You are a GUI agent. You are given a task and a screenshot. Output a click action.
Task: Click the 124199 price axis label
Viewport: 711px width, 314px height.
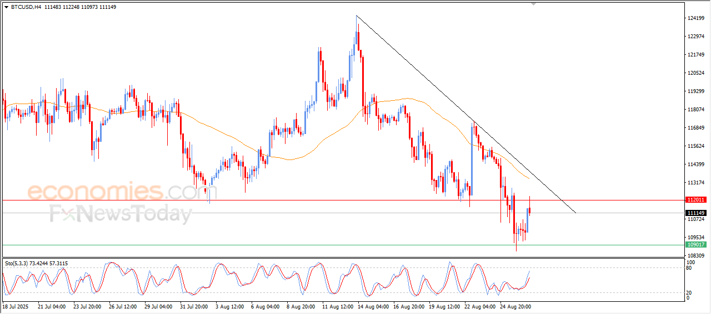pos(696,18)
